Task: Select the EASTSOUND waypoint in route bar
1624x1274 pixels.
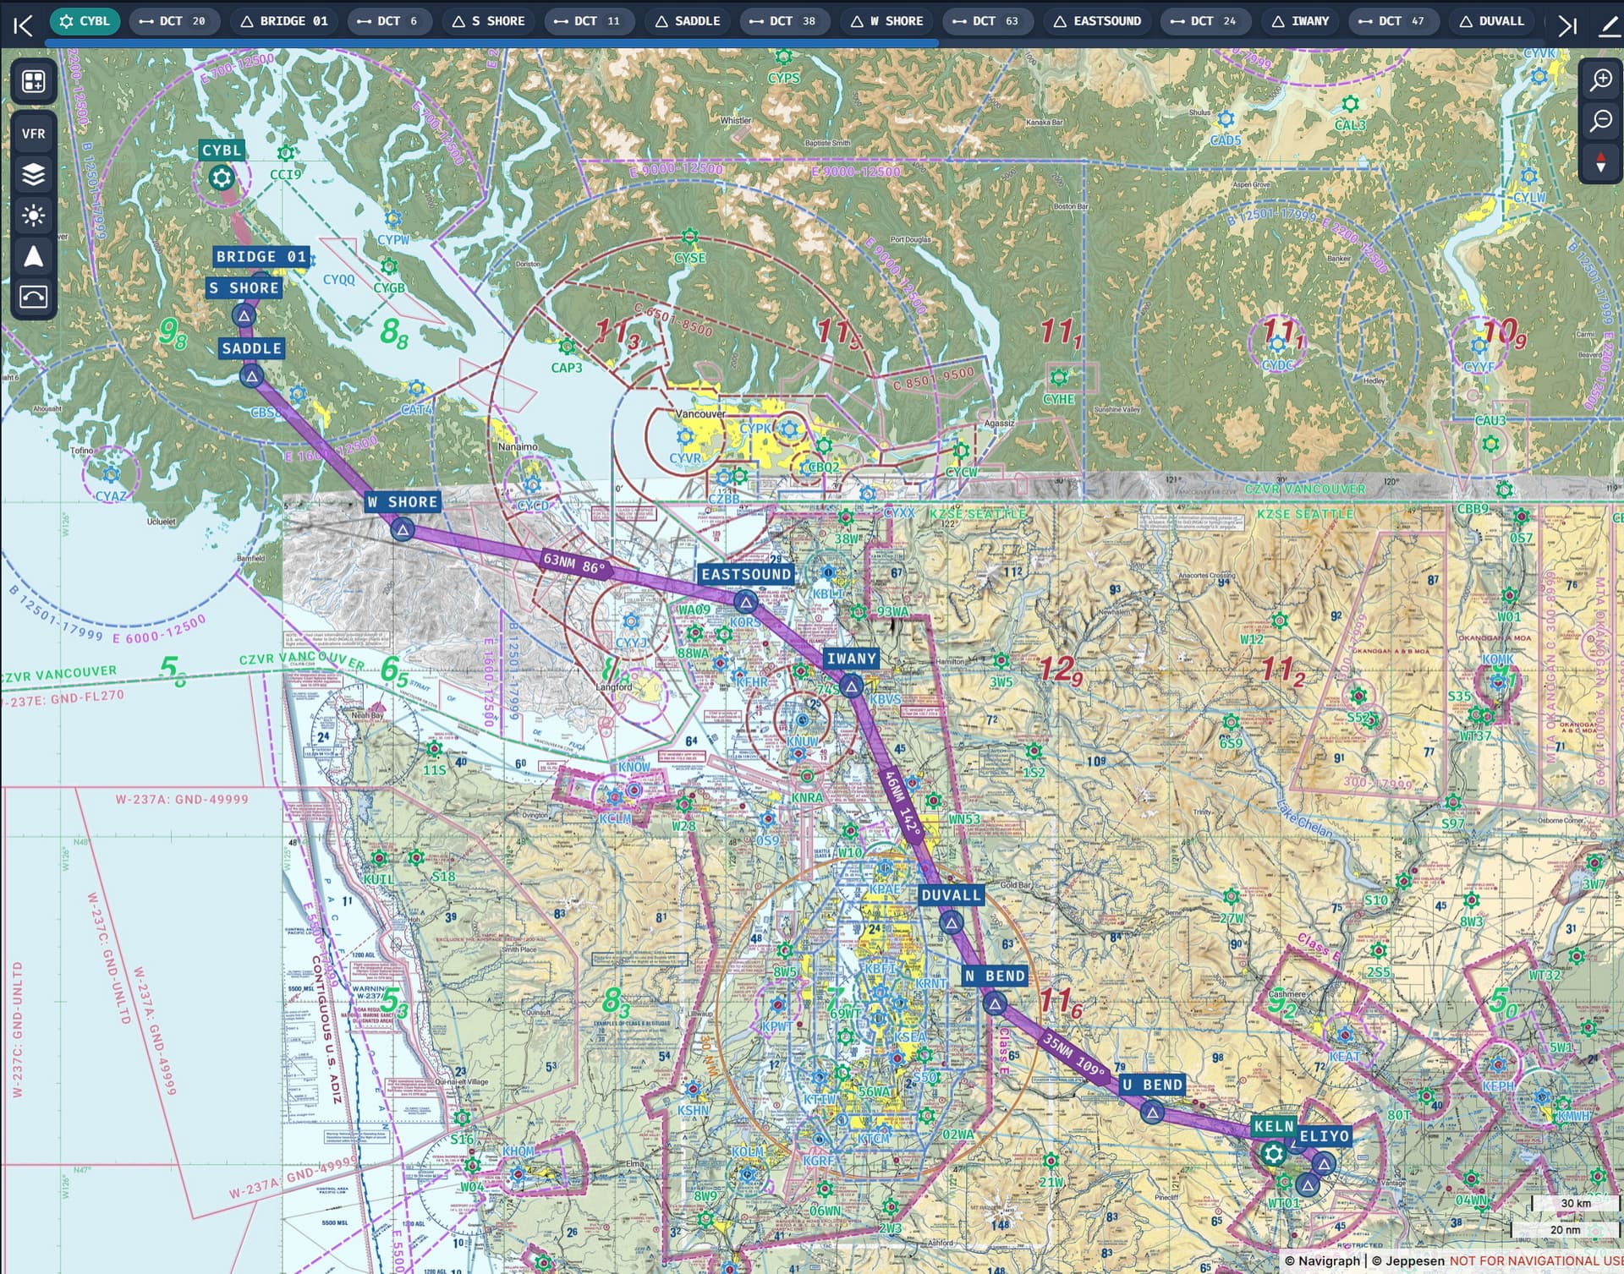Action: (x=1097, y=21)
